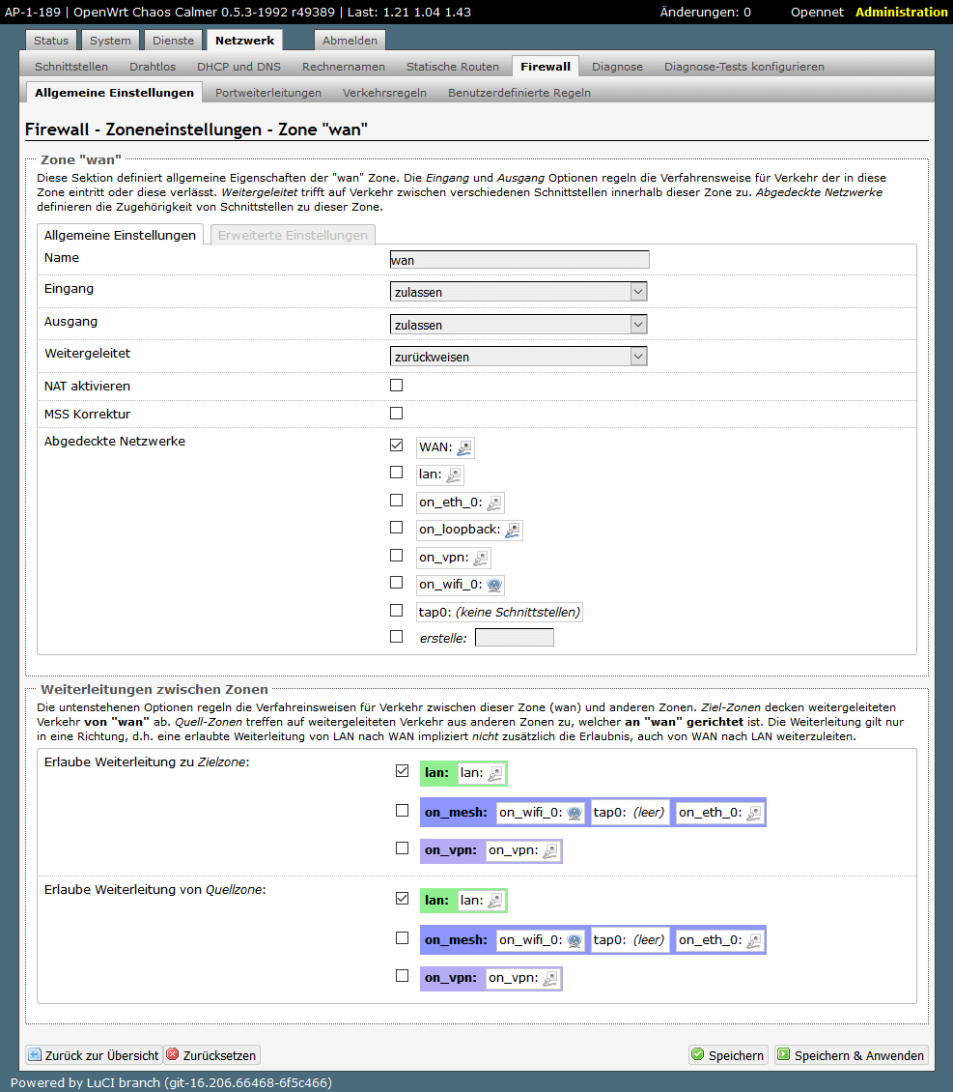Screen dimensions: 953x1092
Task: Switch to the Portweiterleitungen tab
Action: 268,93
